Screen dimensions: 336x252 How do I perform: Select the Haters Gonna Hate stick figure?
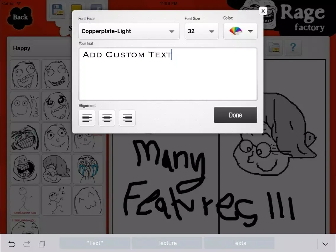(x=25, y=201)
